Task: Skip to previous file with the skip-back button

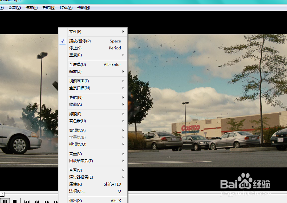Action: (x=27, y=201)
